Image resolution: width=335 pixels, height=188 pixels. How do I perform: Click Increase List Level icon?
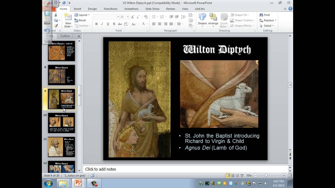[177, 17]
